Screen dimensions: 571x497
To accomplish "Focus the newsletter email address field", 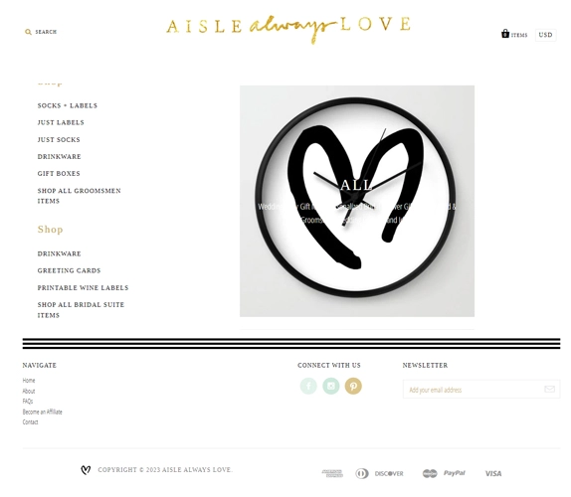I will click(472, 390).
